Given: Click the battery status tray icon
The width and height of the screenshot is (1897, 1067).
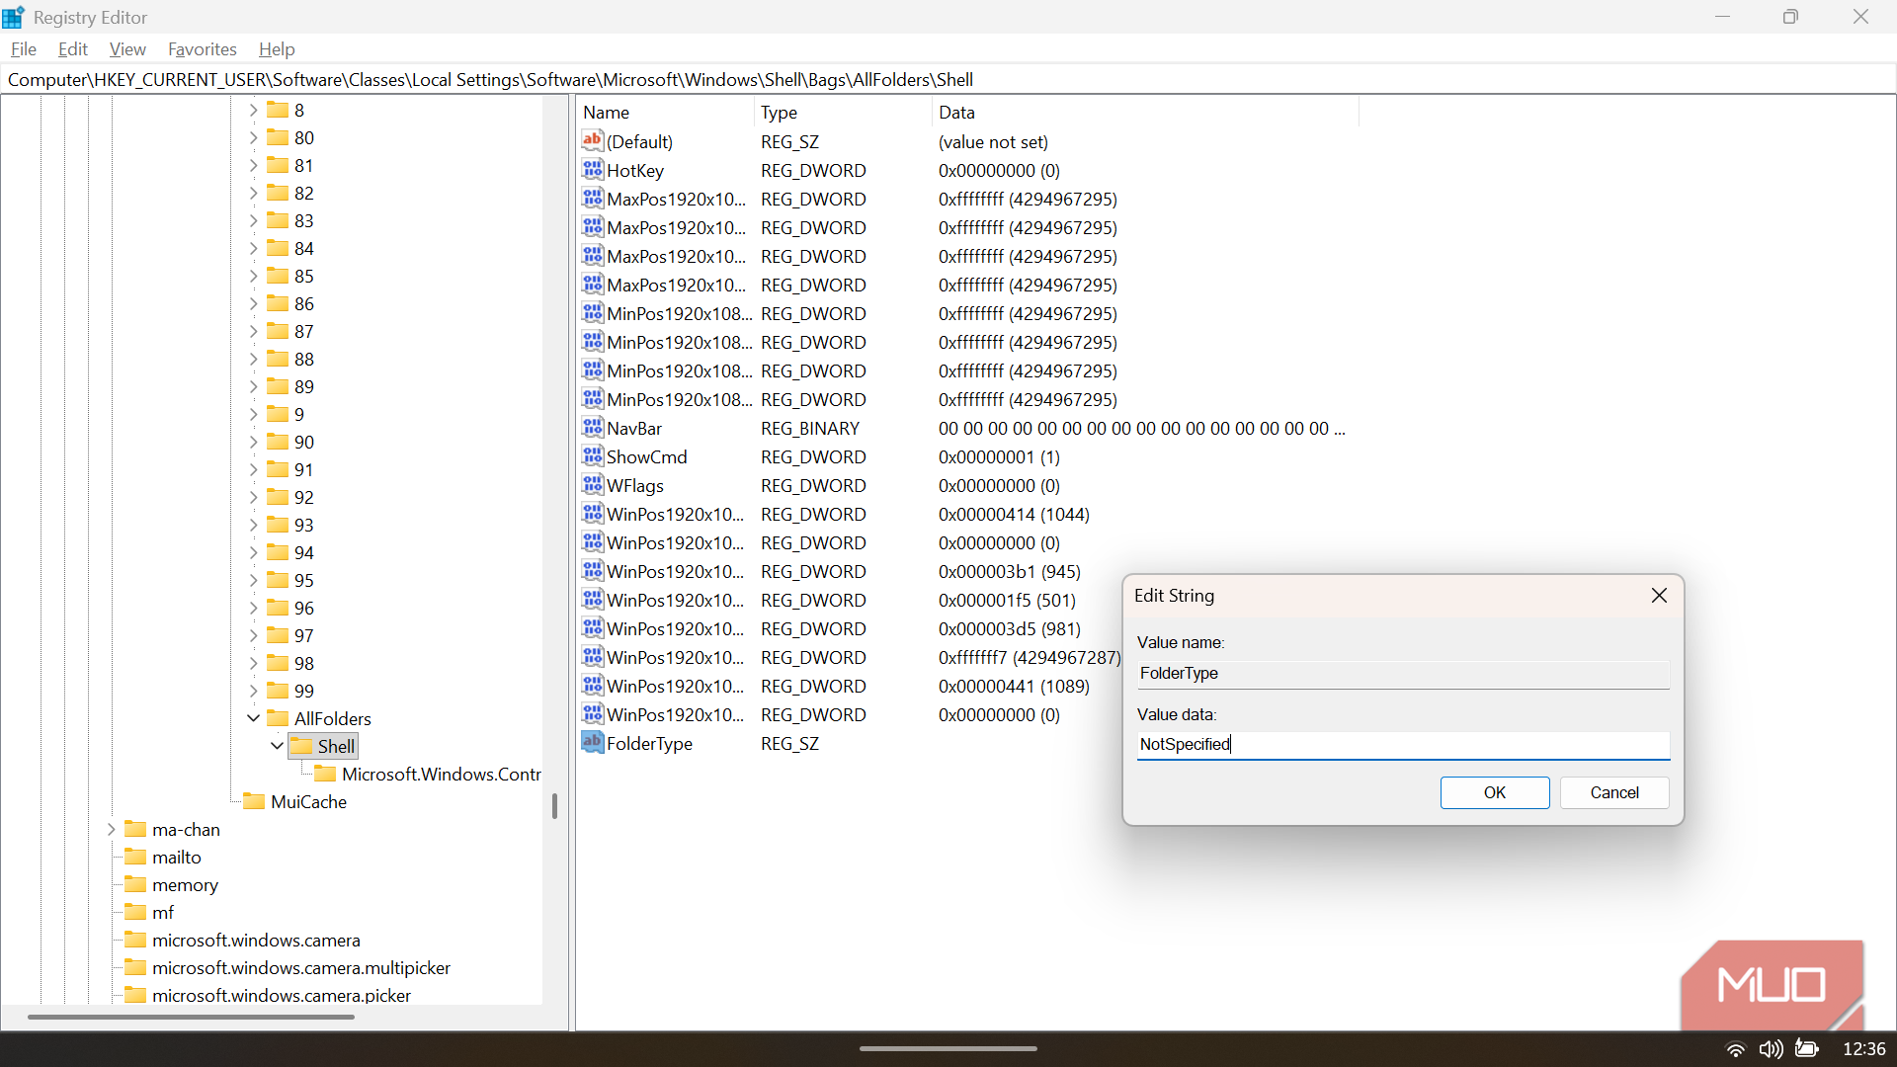Looking at the screenshot, I should (x=1807, y=1049).
